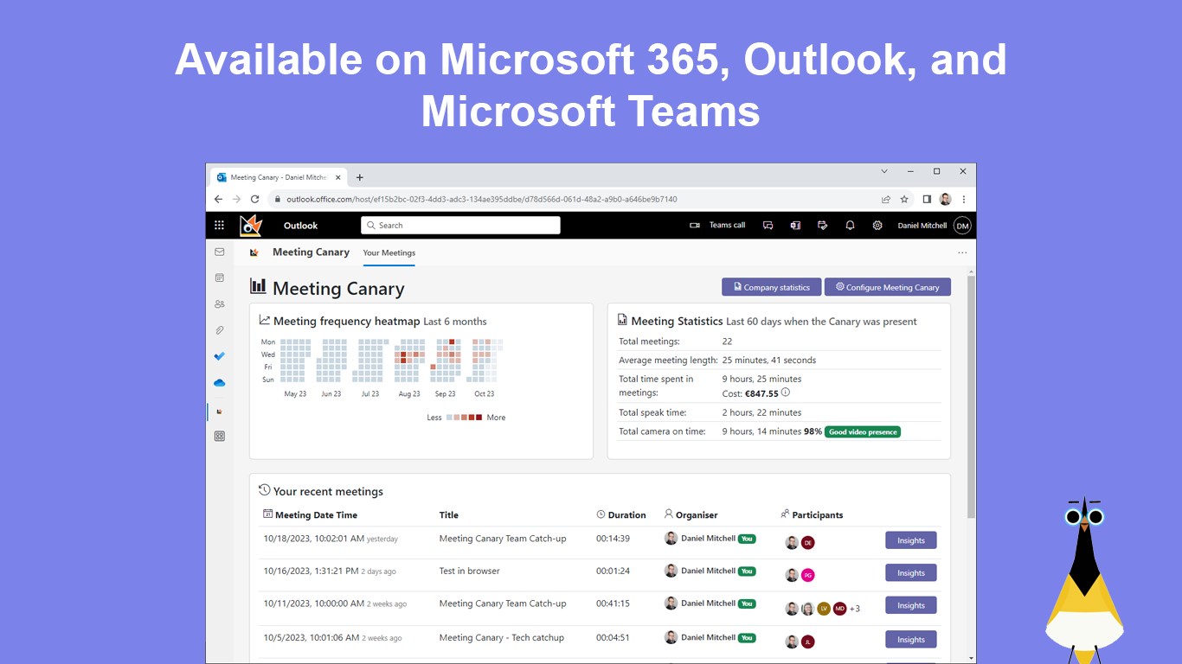Image resolution: width=1182 pixels, height=664 pixels.
Task: Open Configure Meeting Canary
Action: click(888, 287)
